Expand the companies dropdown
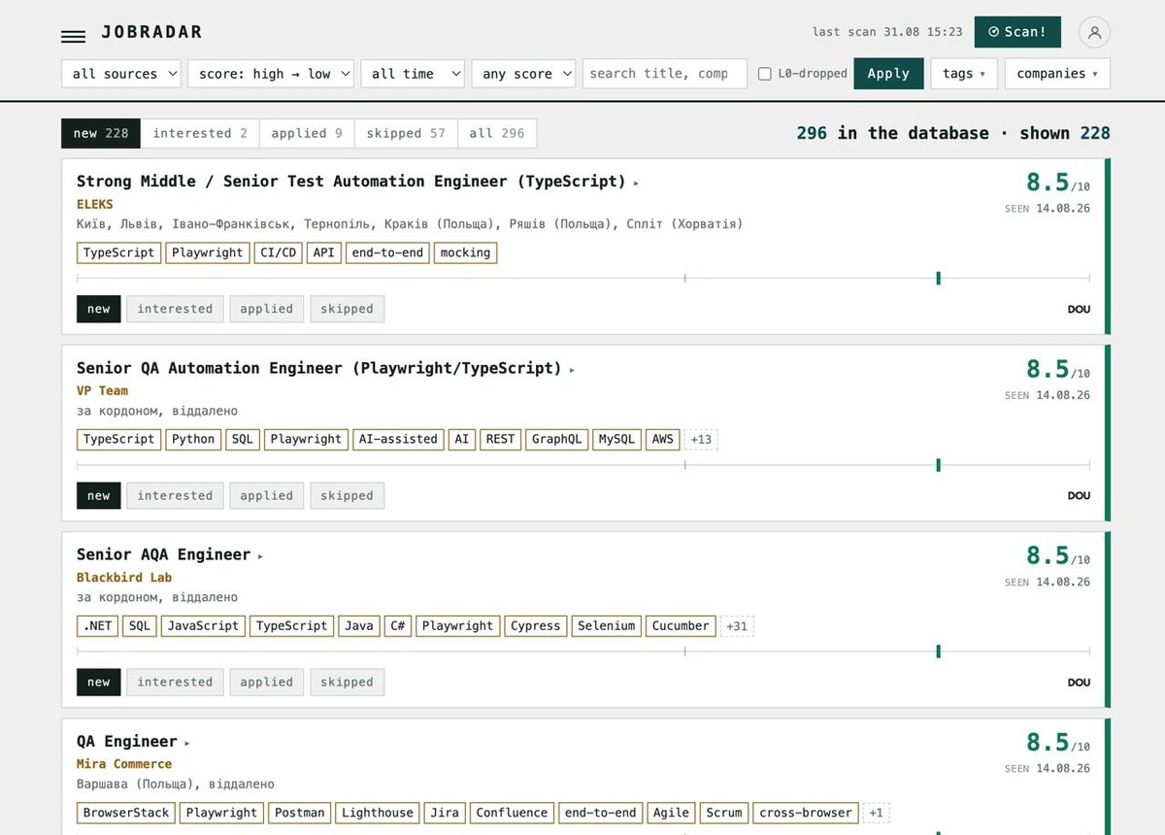Image resolution: width=1165 pixels, height=835 pixels. point(1057,74)
